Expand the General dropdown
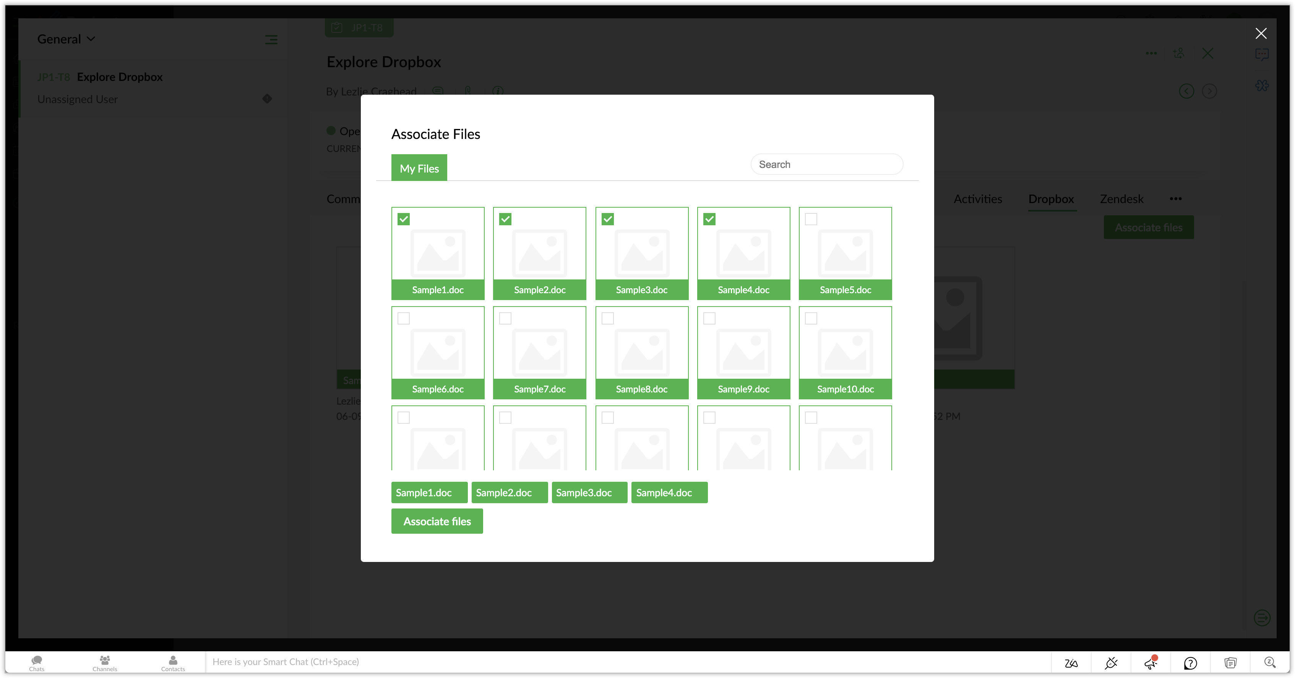The height and width of the screenshot is (678, 1295). click(x=66, y=39)
